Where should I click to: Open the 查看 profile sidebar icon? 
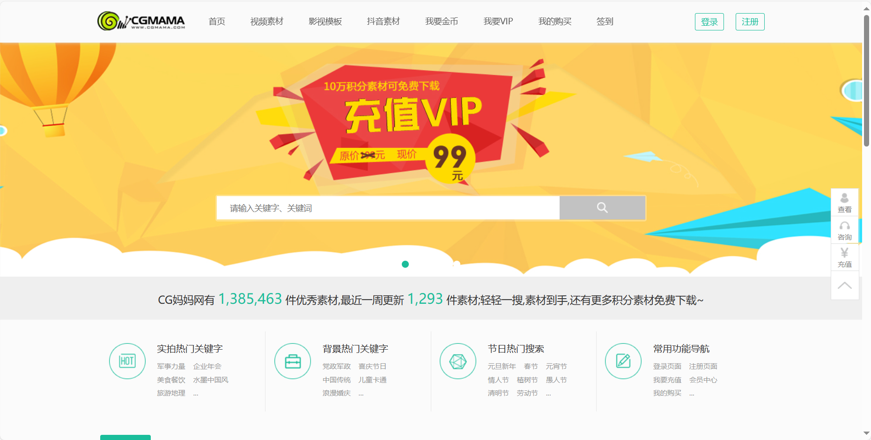pyautogui.click(x=845, y=202)
